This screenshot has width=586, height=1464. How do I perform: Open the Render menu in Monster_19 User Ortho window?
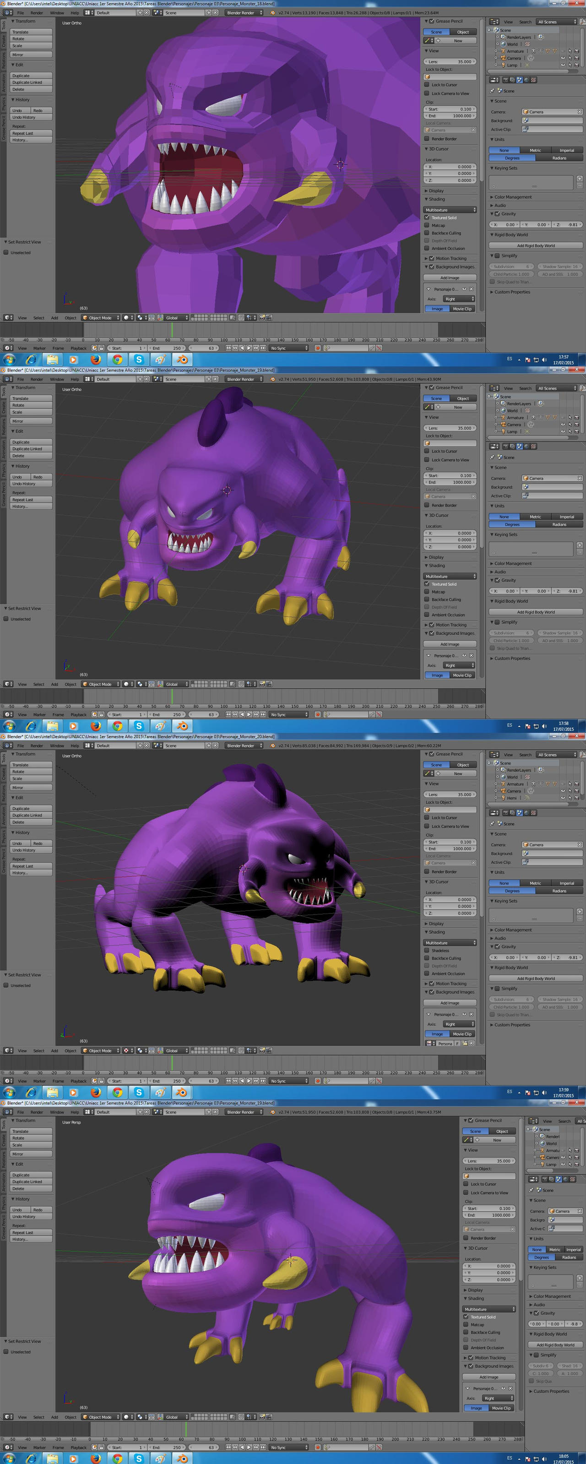36,379
